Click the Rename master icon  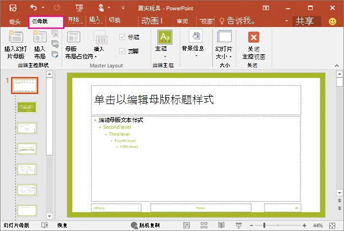(55, 44)
